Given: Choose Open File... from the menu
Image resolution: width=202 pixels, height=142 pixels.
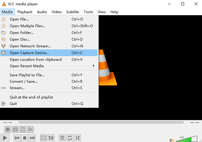Looking at the screenshot, I should coord(49,19).
